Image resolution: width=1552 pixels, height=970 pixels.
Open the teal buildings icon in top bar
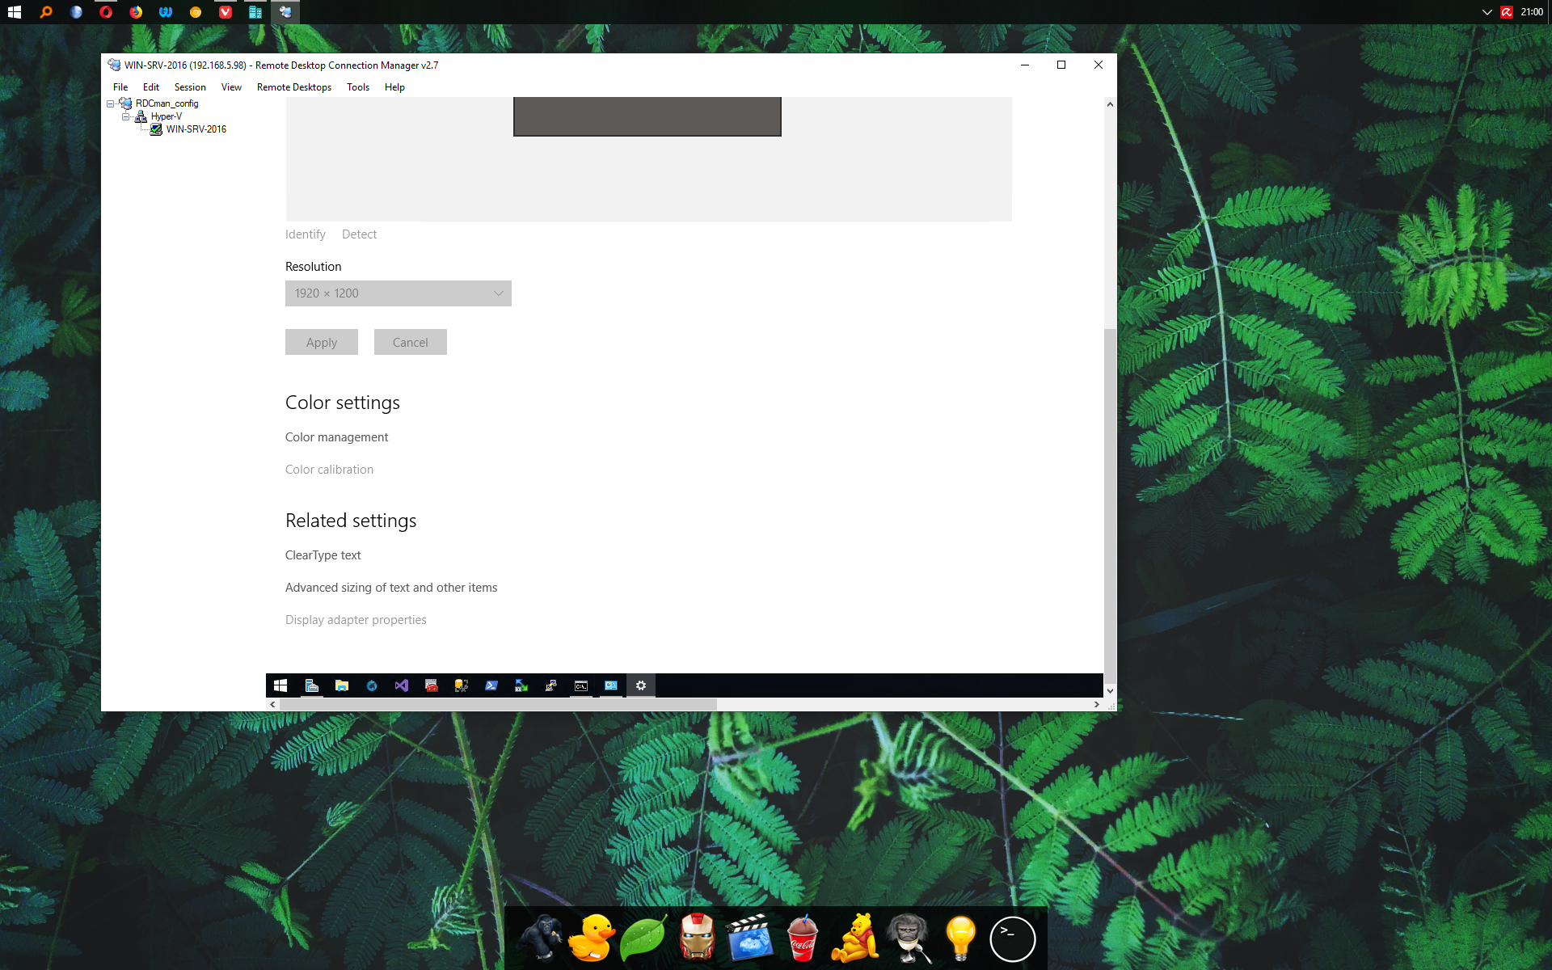coord(255,12)
